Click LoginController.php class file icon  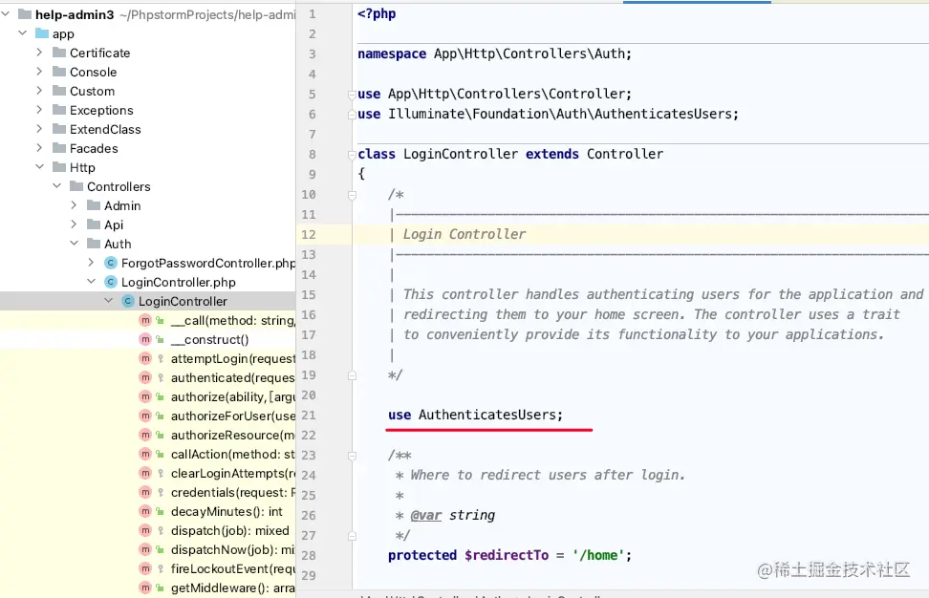[x=111, y=282]
